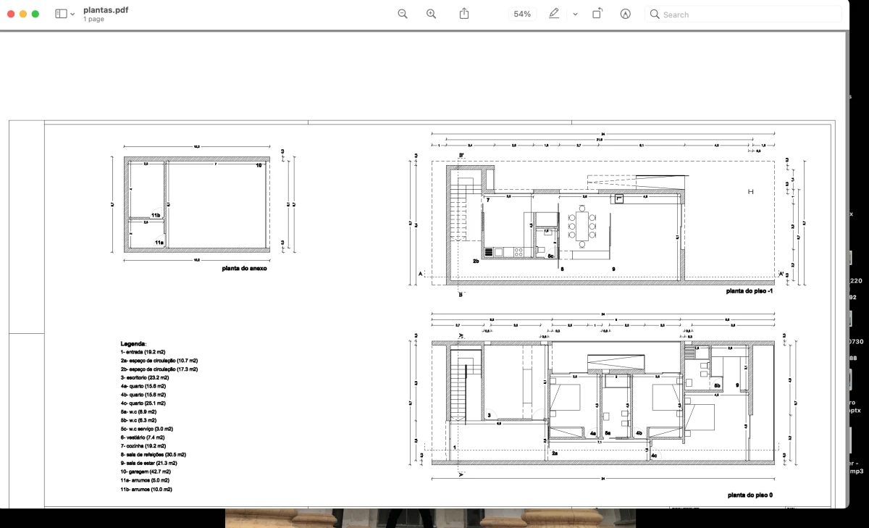869x528 pixels.
Task: Toggle the sidebar view button
Action: tap(61, 14)
